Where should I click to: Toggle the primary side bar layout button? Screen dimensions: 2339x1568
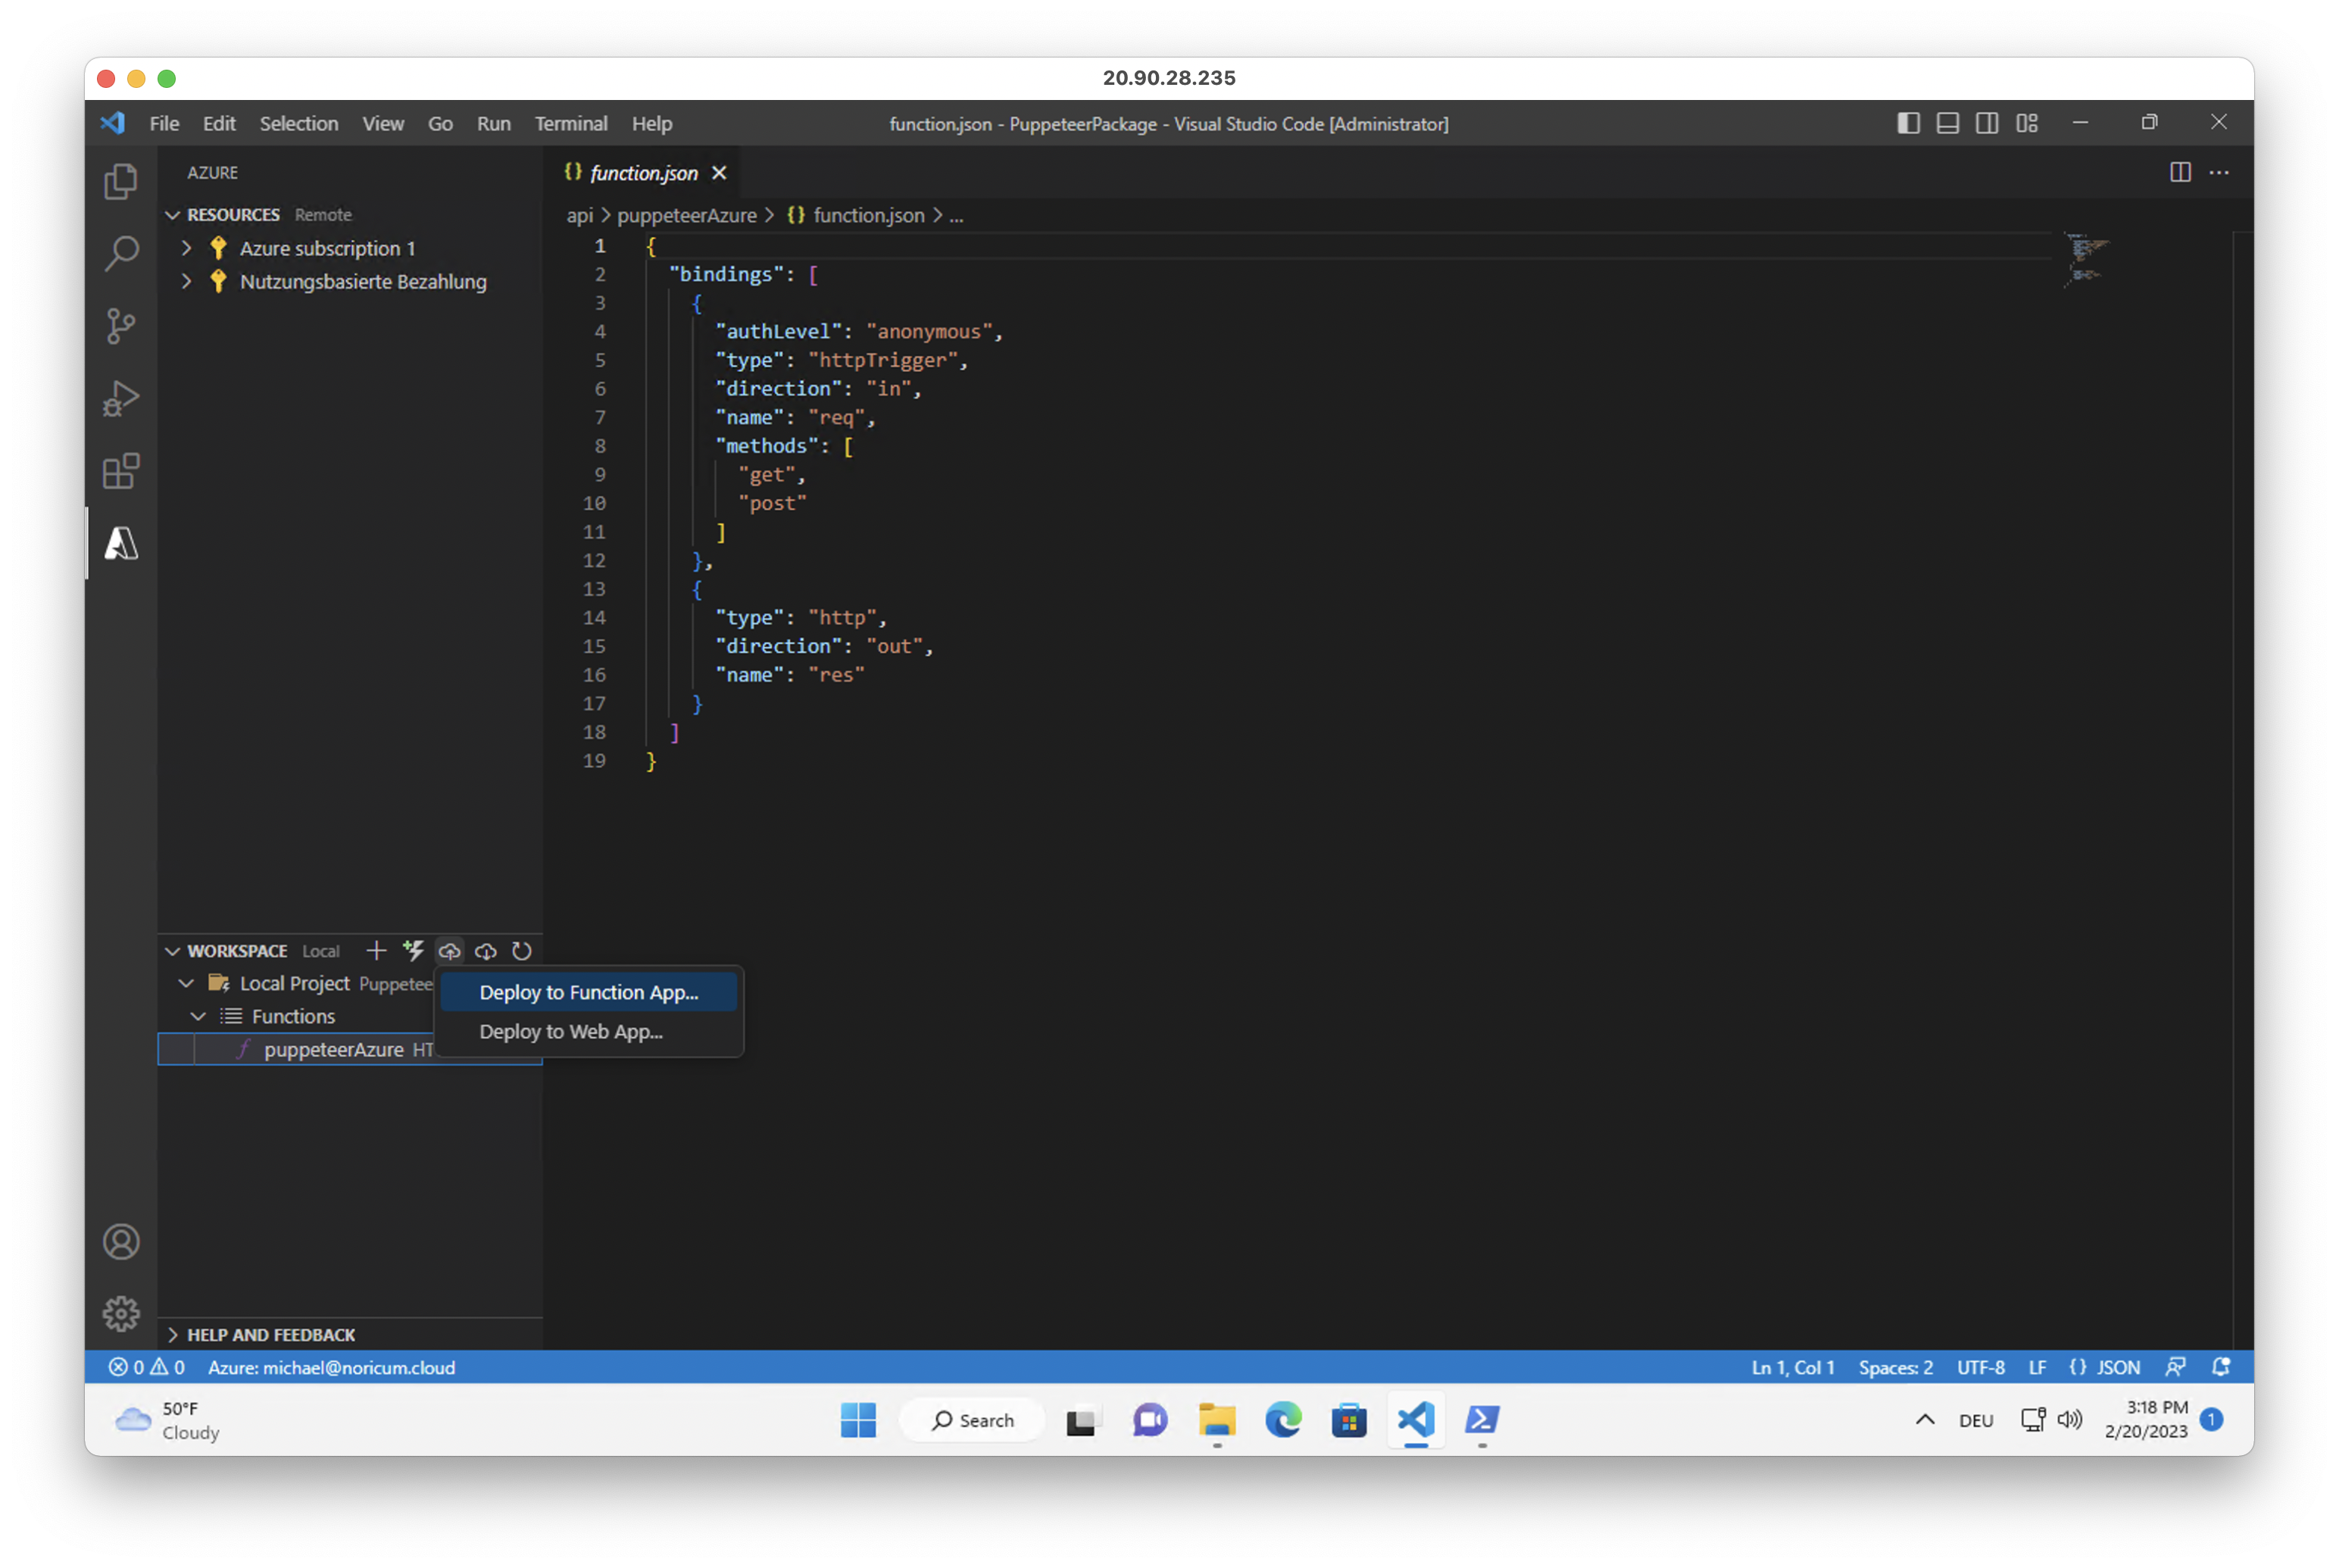[x=1908, y=123]
